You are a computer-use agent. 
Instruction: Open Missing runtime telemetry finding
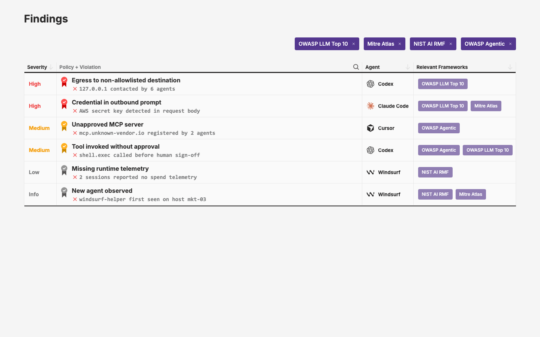(x=110, y=168)
